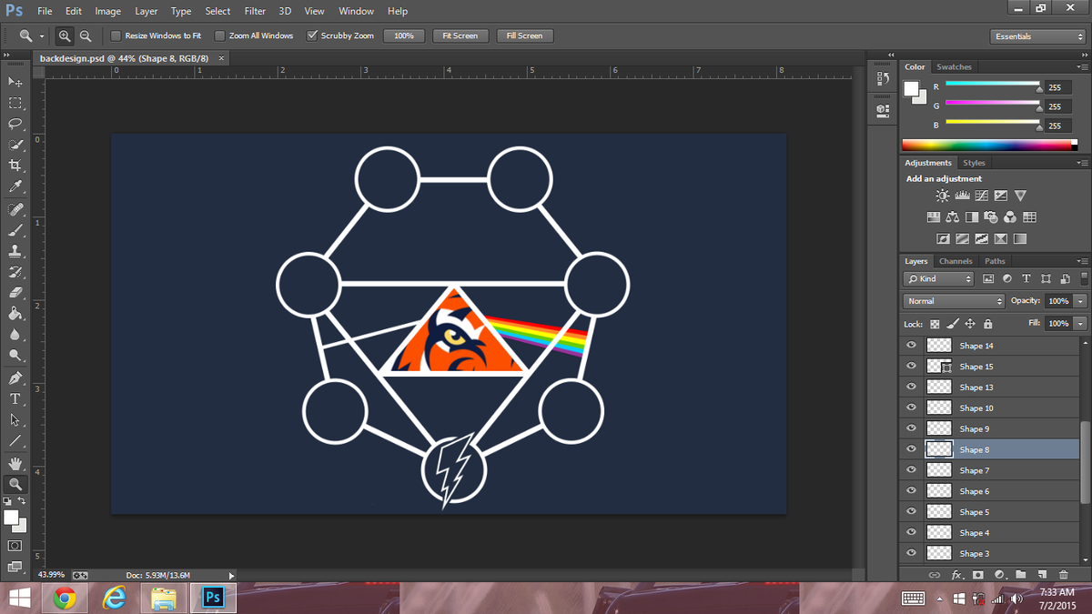Open the Kind layer filter dropdown
Screen dimensions: 1092x614
click(x=939, y=279)
